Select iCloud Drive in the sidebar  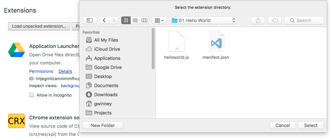[x=107, y=49]
